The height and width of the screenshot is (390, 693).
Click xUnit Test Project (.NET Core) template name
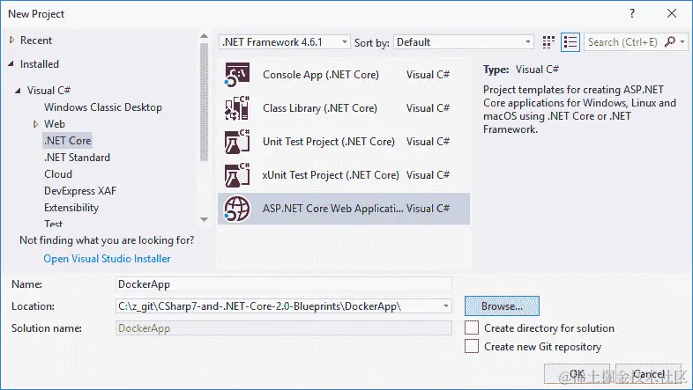tap(331, 175)
